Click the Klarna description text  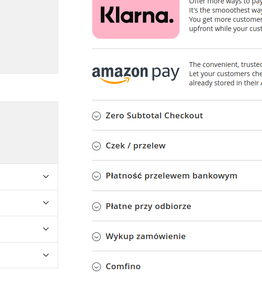(226, 16)
